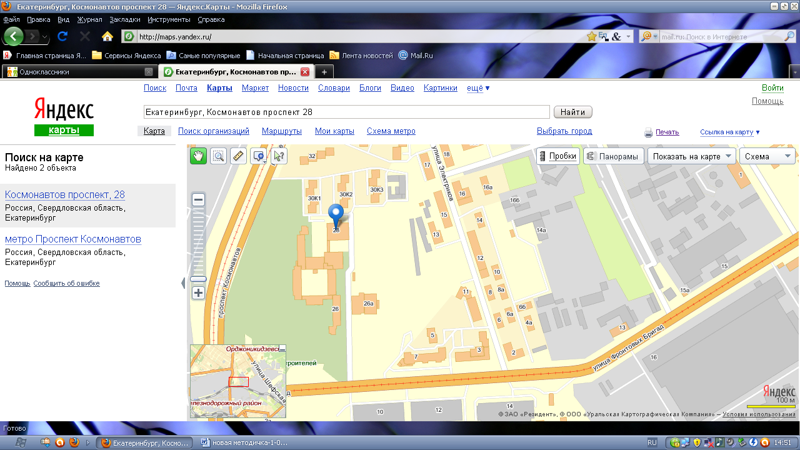
Task: Close the Одноклассники tab
Action: (x=148, y=72)
